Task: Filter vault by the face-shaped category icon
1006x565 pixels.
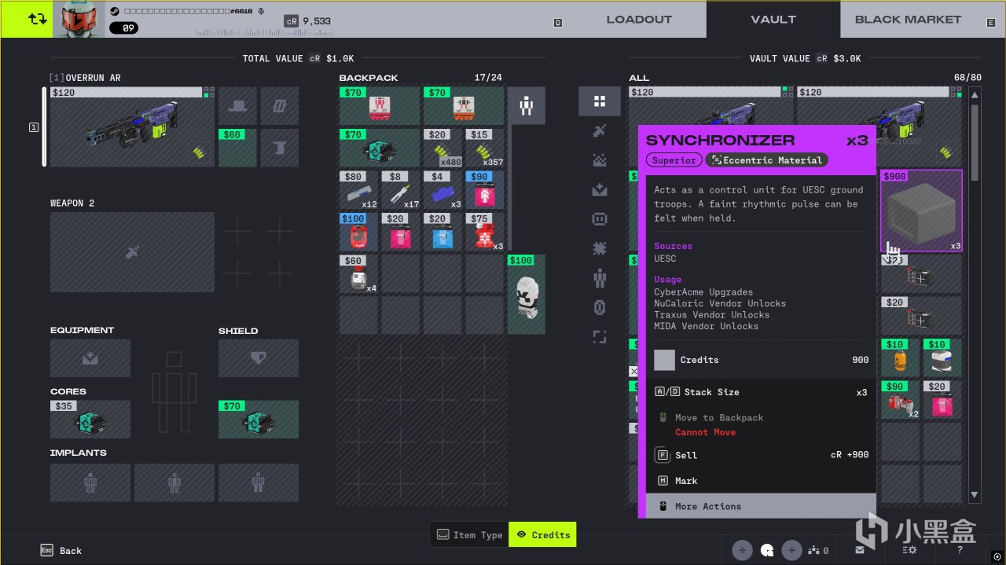Action: tap(600, 219)
